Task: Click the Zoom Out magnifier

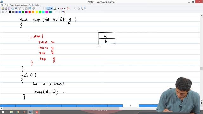Action: point(85,9)
